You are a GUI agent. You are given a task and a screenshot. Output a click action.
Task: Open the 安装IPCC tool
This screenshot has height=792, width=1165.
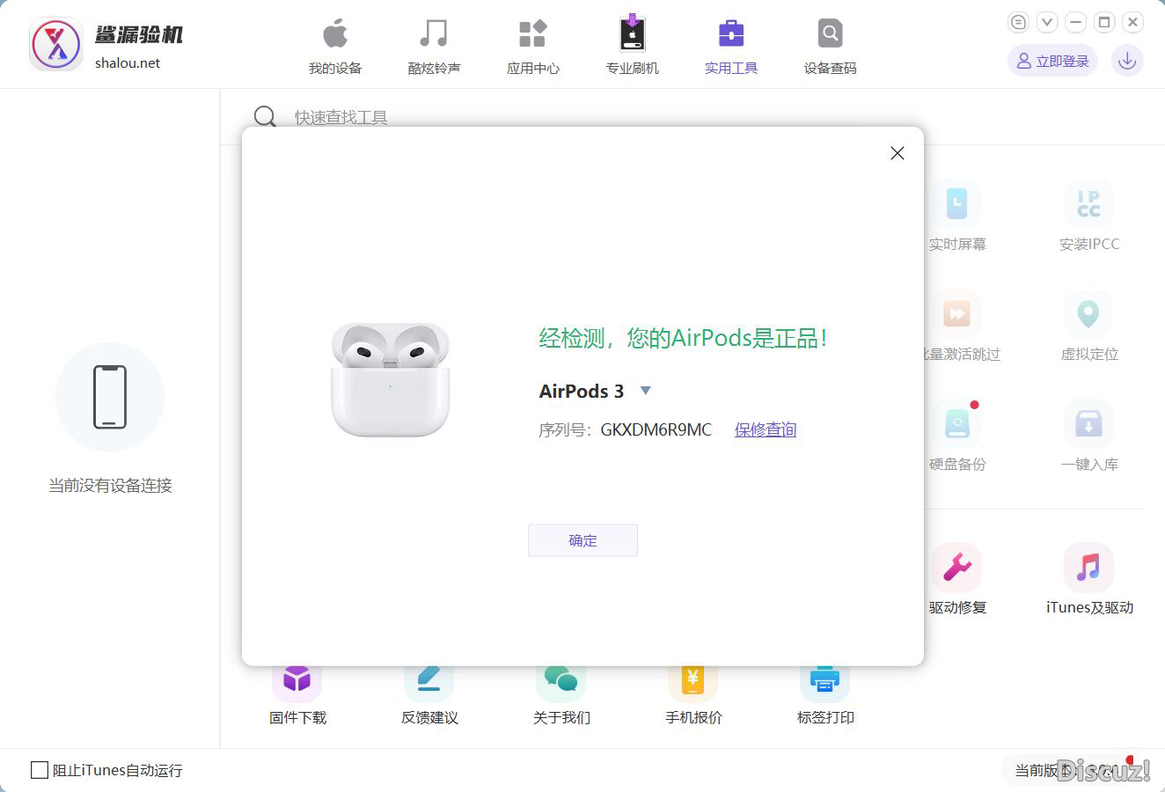pos(1089,216)
